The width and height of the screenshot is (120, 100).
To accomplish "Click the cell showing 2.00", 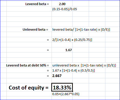I will (62, 4).
